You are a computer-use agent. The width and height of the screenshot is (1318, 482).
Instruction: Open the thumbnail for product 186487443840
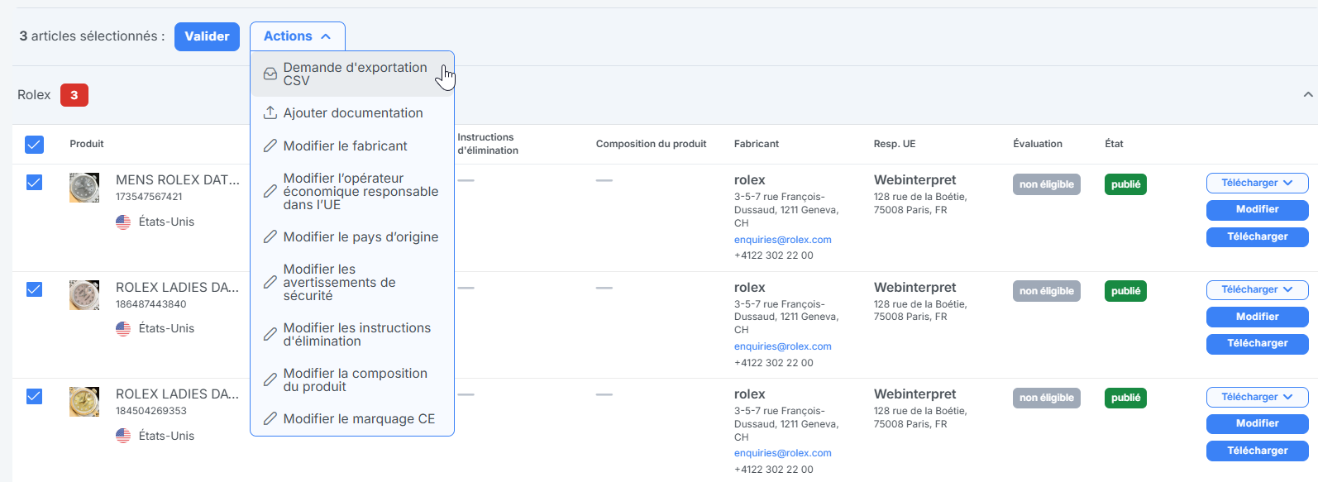(x=84, y=295)
